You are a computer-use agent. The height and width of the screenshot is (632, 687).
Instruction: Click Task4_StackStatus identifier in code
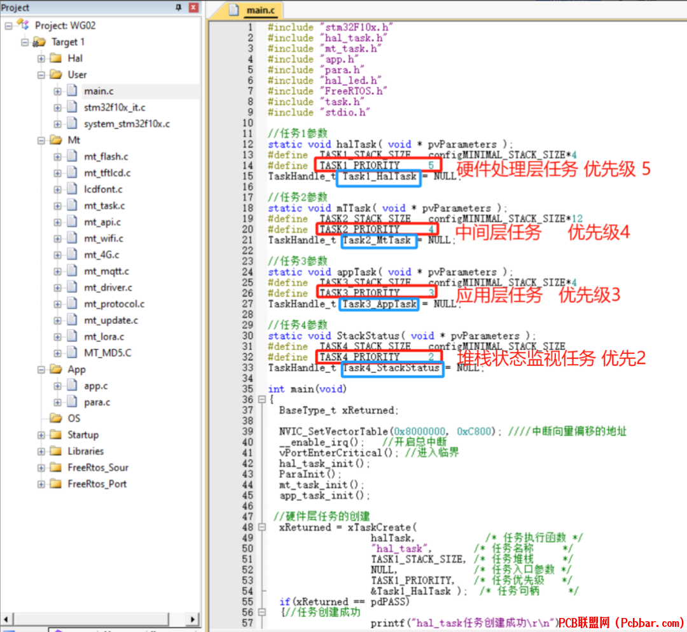(391, 368)
